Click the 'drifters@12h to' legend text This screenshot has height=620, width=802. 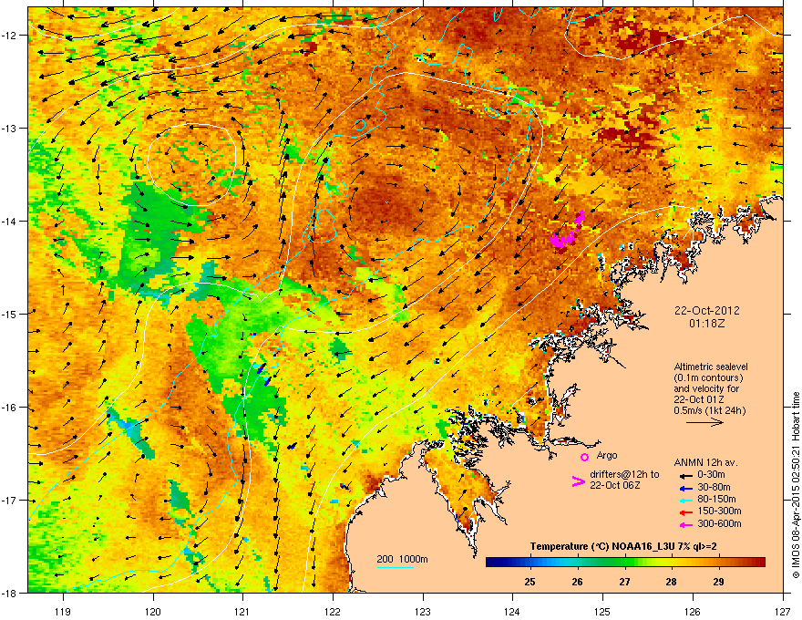624,474
